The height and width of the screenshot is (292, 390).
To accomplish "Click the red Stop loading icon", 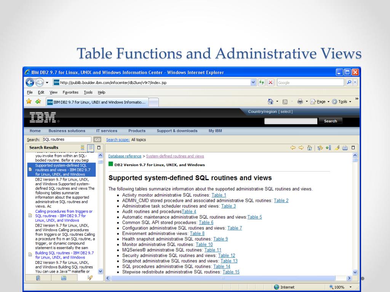I will click(271, 83).
